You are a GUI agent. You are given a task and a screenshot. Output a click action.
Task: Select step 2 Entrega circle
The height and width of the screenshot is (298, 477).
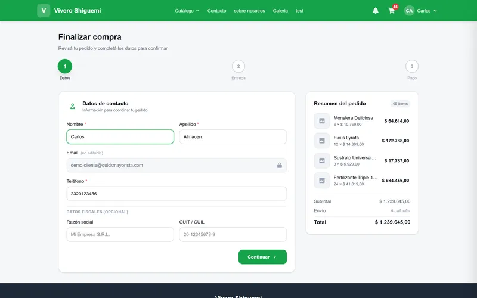point(238,66)
